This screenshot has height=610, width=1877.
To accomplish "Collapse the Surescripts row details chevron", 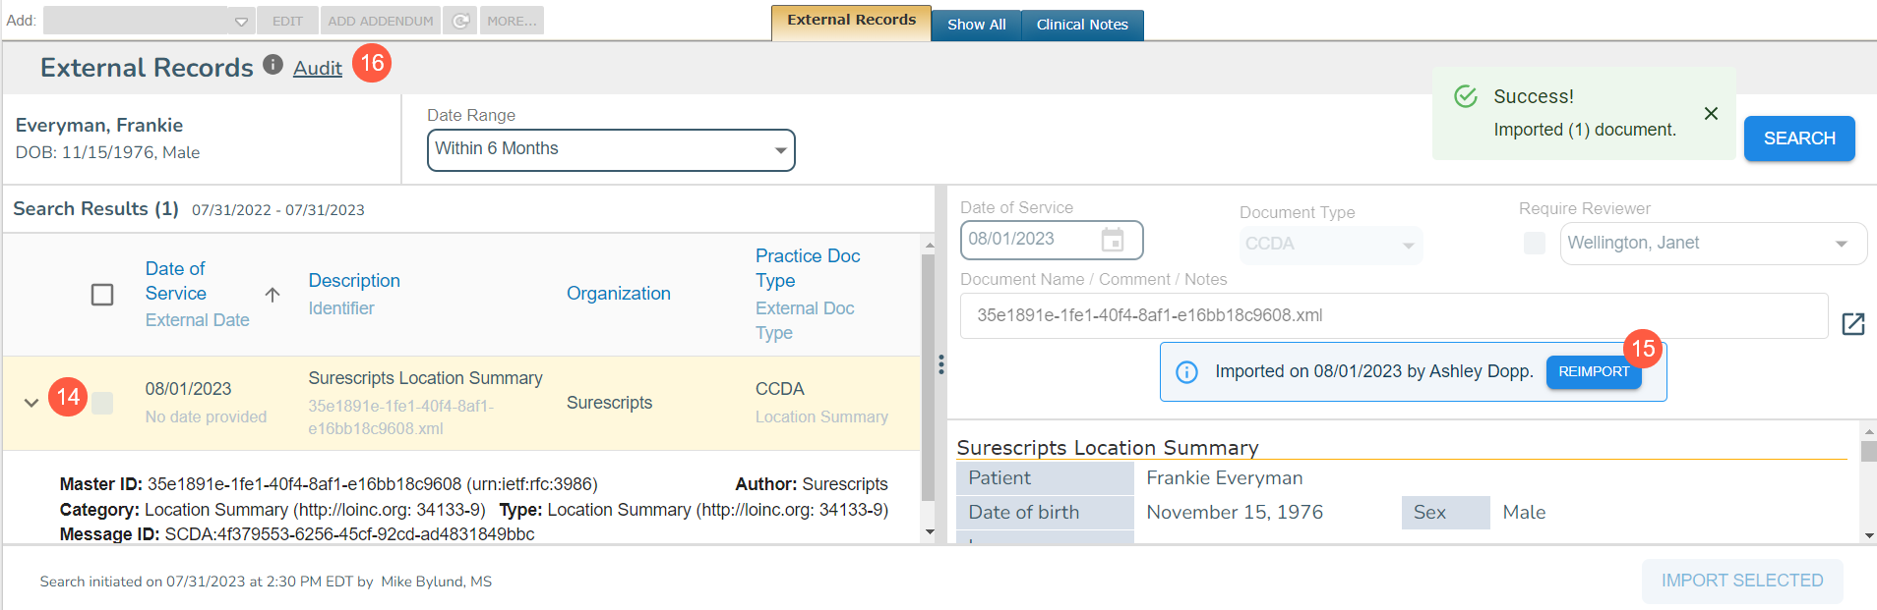I will coord(31,403).
